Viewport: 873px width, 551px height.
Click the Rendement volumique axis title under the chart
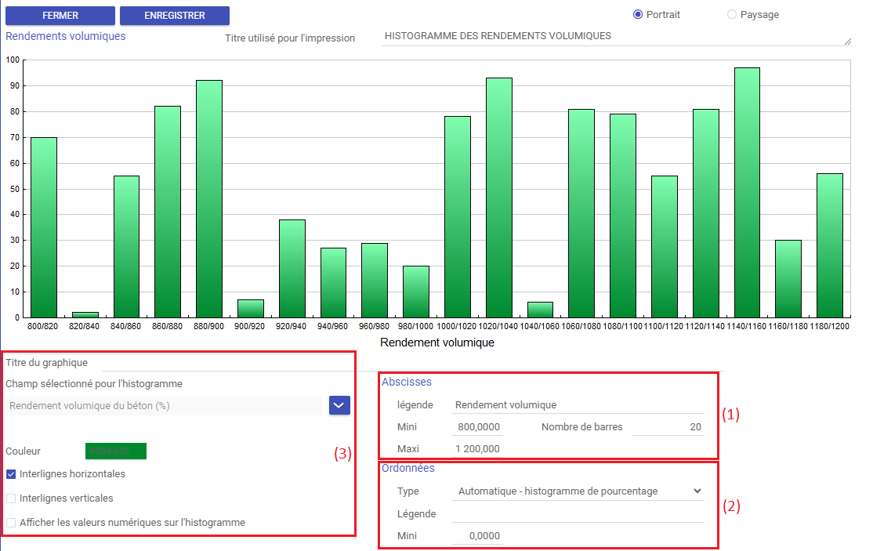tap(437, 343)
